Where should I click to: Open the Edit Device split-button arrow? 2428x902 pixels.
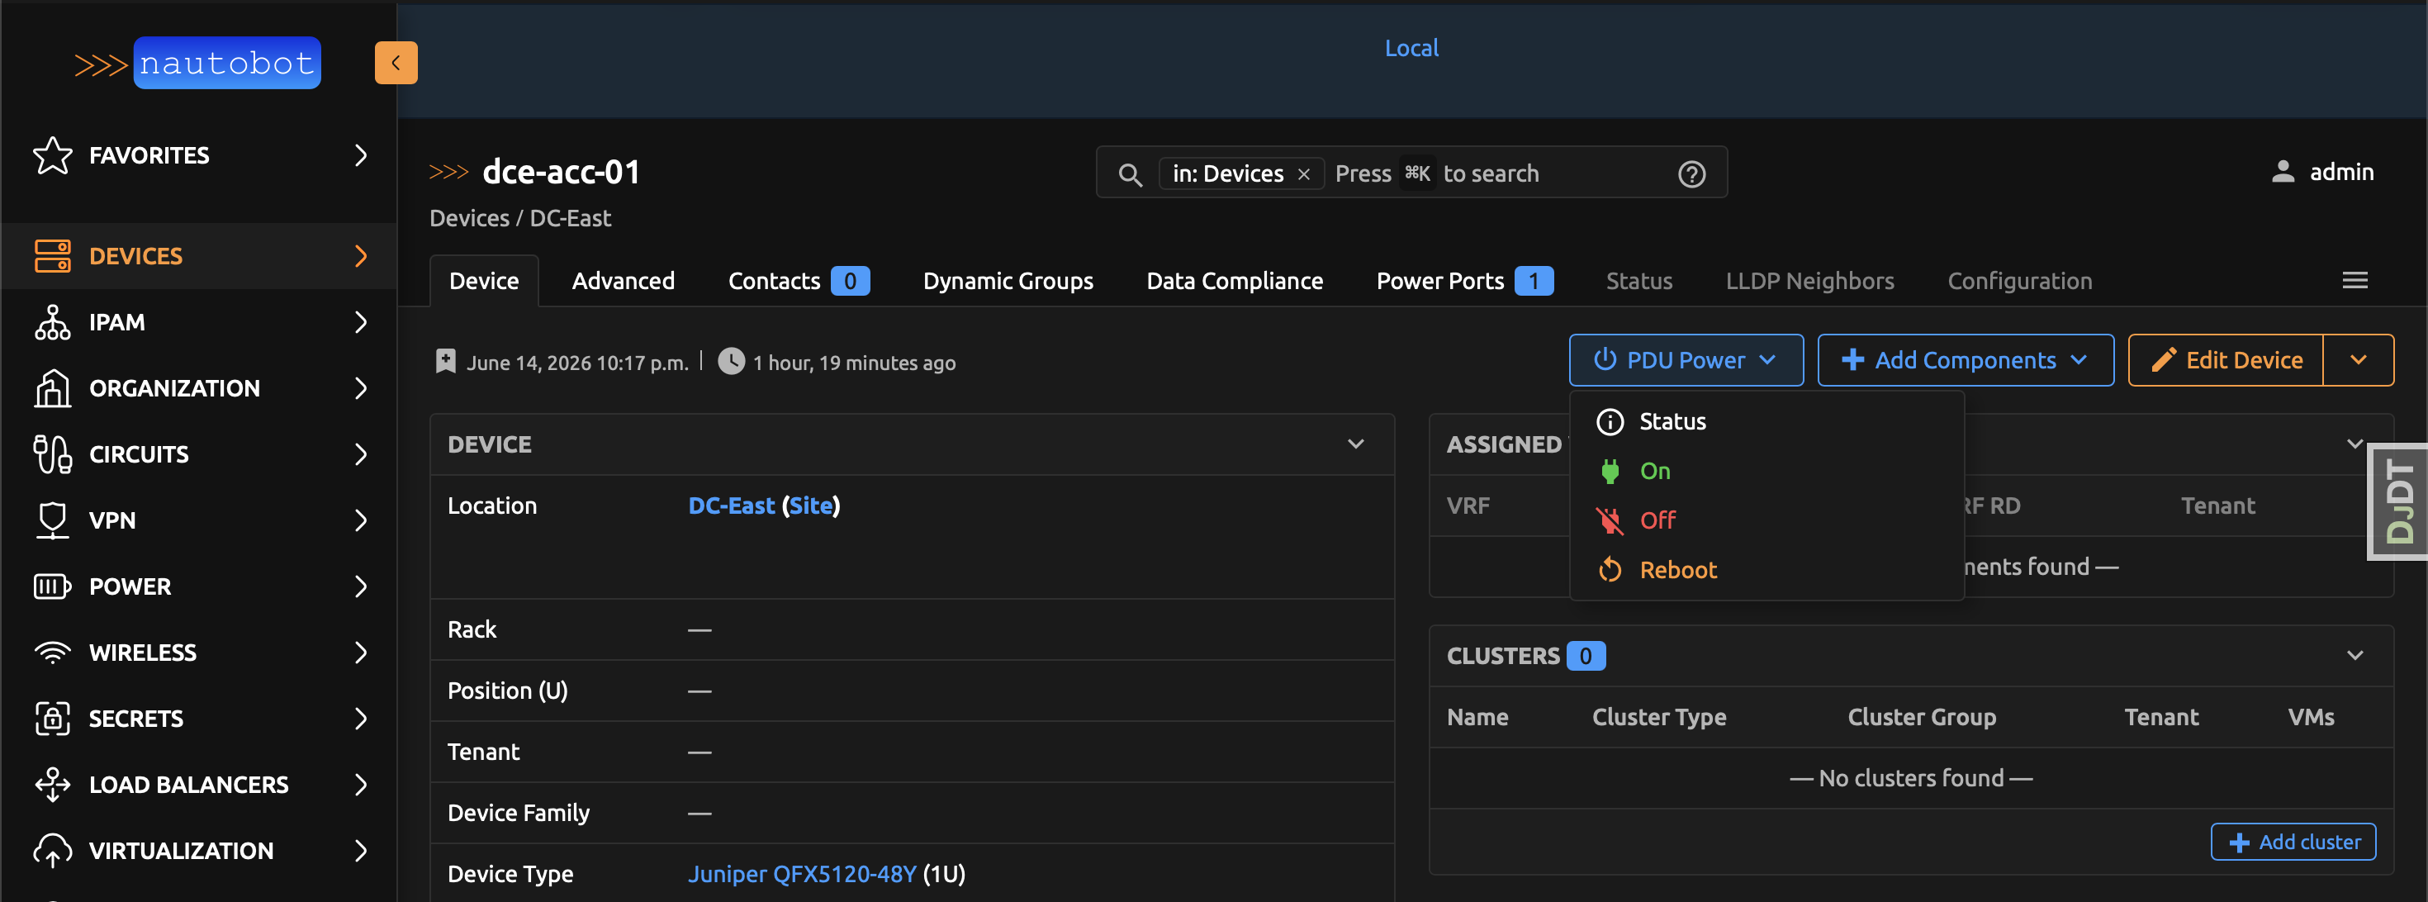point(2359,360)
